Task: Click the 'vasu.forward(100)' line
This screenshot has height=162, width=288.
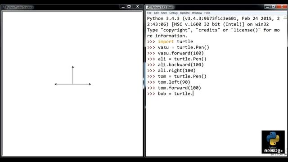Action: 181,53
